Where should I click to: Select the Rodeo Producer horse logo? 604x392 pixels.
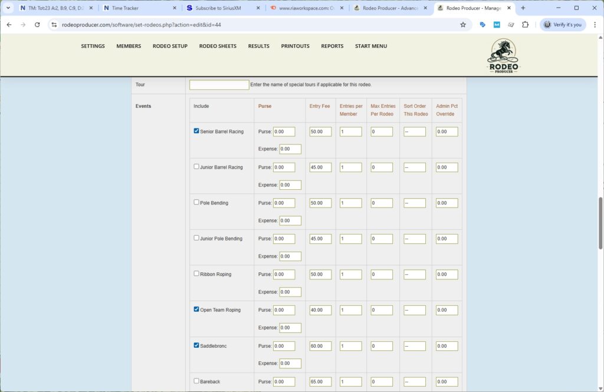coord(502,55)
